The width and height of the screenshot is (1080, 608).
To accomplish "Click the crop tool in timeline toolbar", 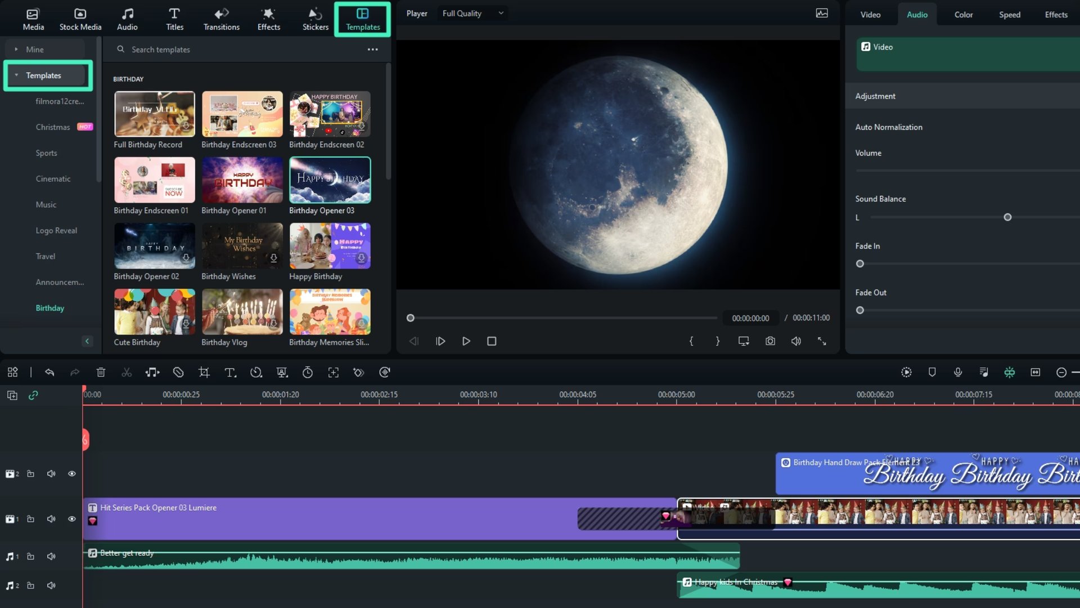I will coord(204,372).
